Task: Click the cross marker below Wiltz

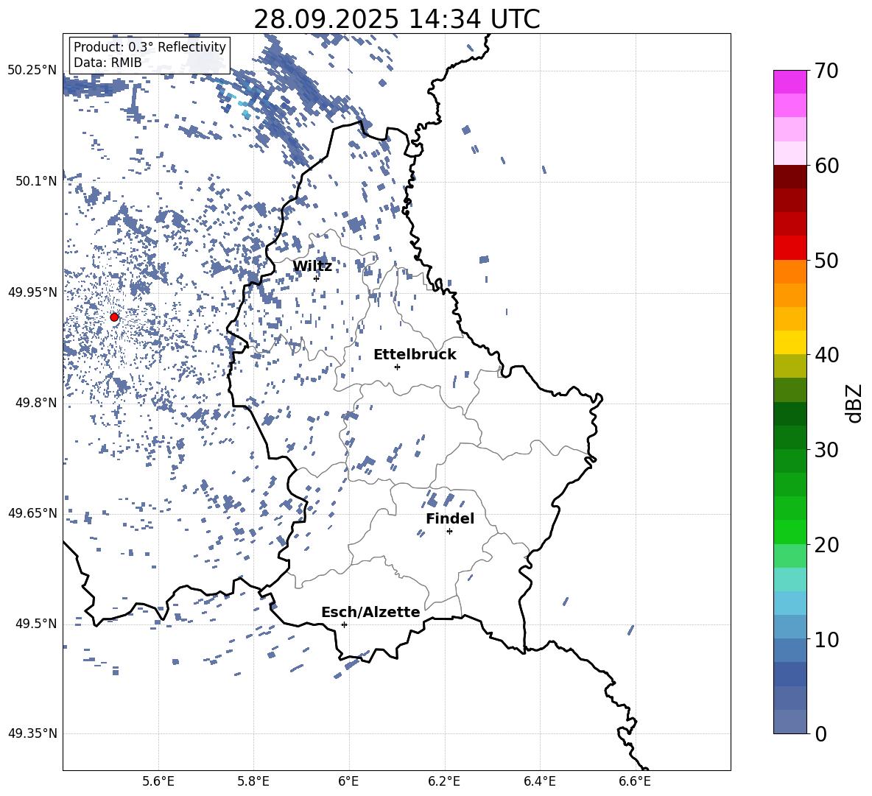Action: pyautogui.click(x=317, y=278)
